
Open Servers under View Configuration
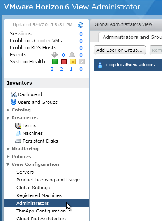[25, 172]
